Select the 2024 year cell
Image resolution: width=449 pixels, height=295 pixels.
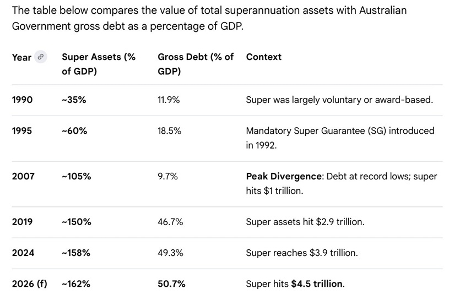(x=23, y=253)
